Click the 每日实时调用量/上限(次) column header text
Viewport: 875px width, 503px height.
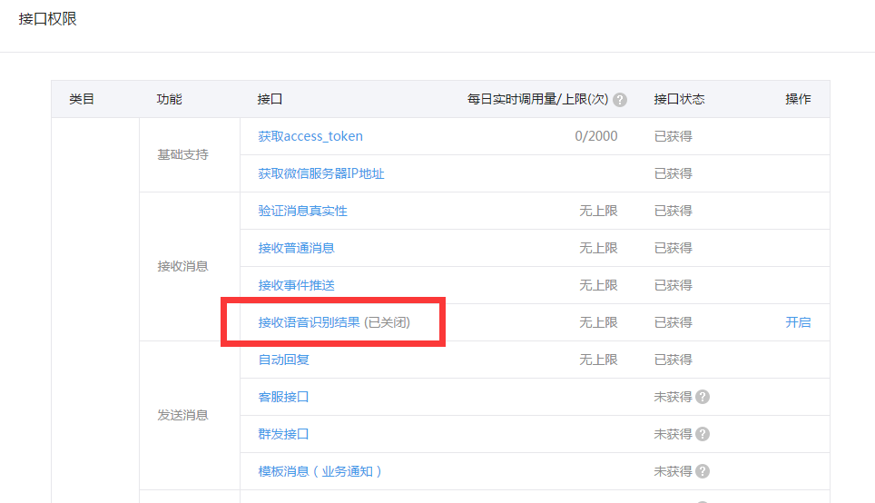point(537,99)
